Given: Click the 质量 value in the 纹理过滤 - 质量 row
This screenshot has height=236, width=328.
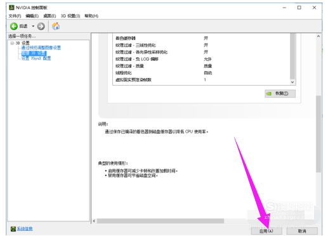Looking at the screenshot, I should pyautogui.click(x=207, y=66).
